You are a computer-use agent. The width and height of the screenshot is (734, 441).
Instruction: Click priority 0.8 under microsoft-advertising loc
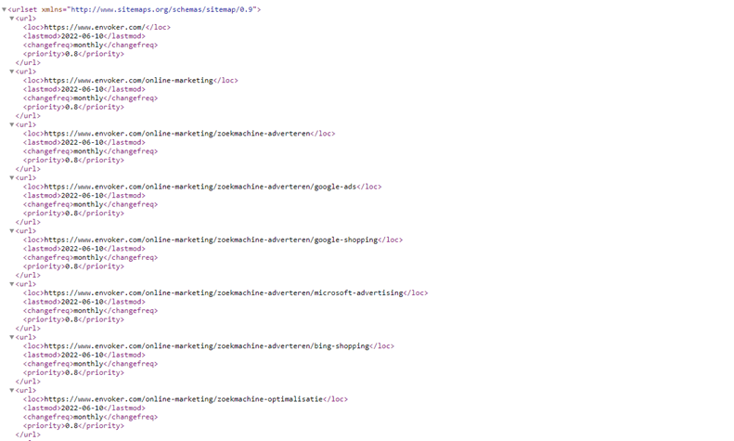pos(71,319)
